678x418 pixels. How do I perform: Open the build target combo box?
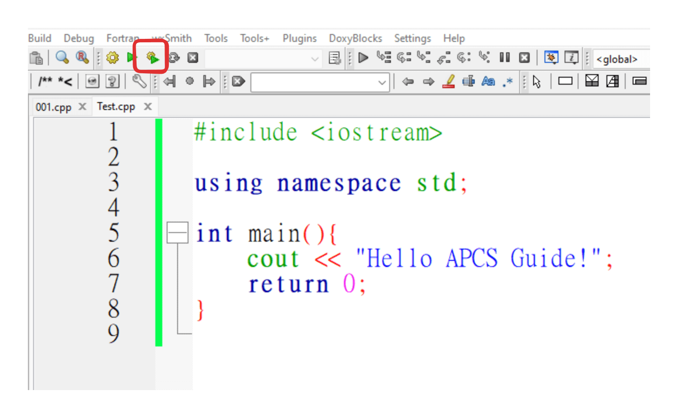[263, 58]
